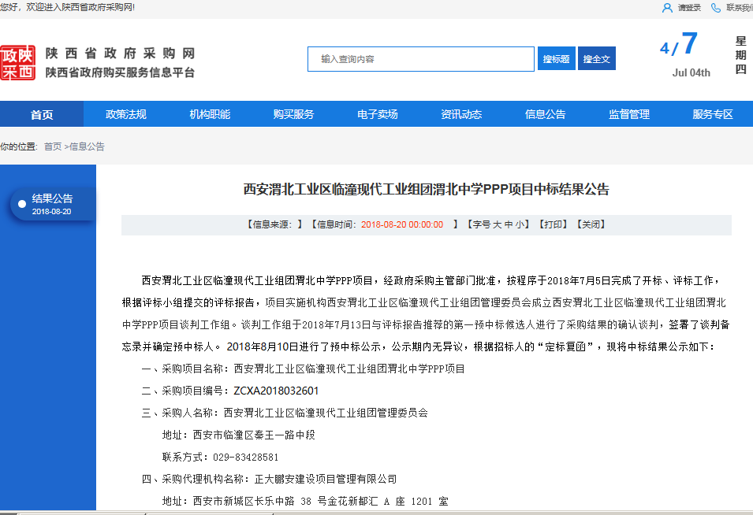
Task: Go to 机构职能 in navigation bar
Action: point(210,114)
